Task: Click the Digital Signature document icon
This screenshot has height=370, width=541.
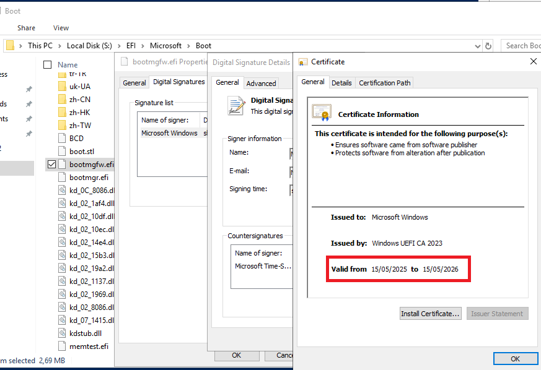Action: coord(236,105)
